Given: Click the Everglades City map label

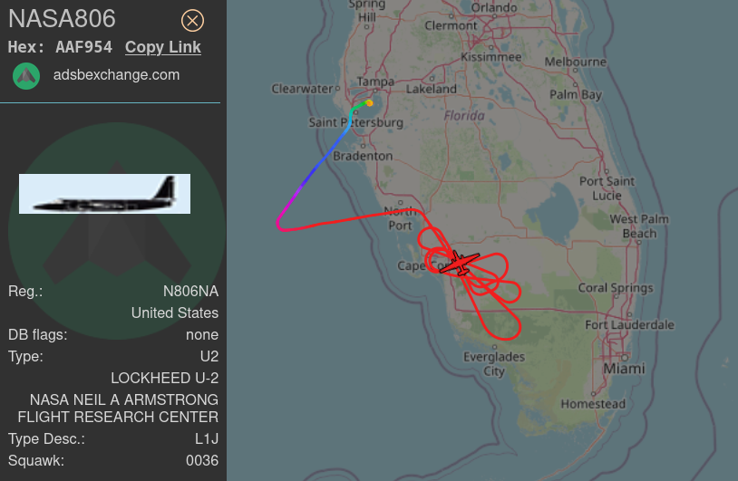Looking at the screenshot, I should [x=494, y=364].
